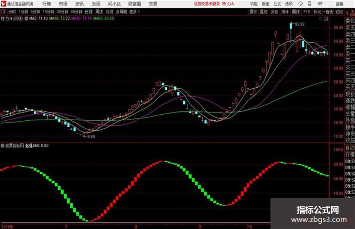Open the mail envelope icon
The width and height of the screenshot is (355, 229).
coord(320,4)
